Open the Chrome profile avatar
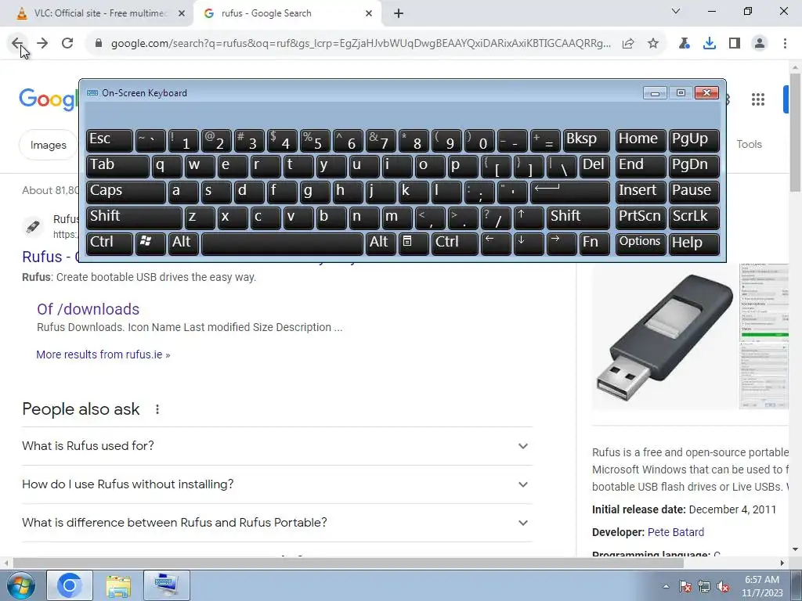 pos(760,44)
